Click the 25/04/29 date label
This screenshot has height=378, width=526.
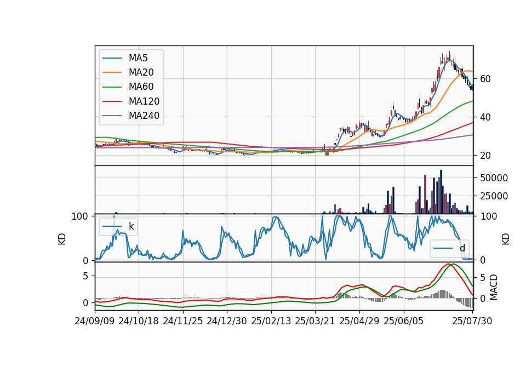coord(359,321)
